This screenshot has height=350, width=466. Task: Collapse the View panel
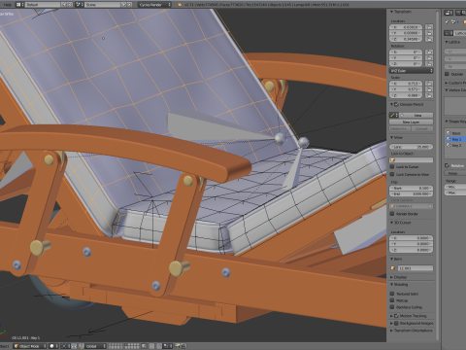pos(391,138)
